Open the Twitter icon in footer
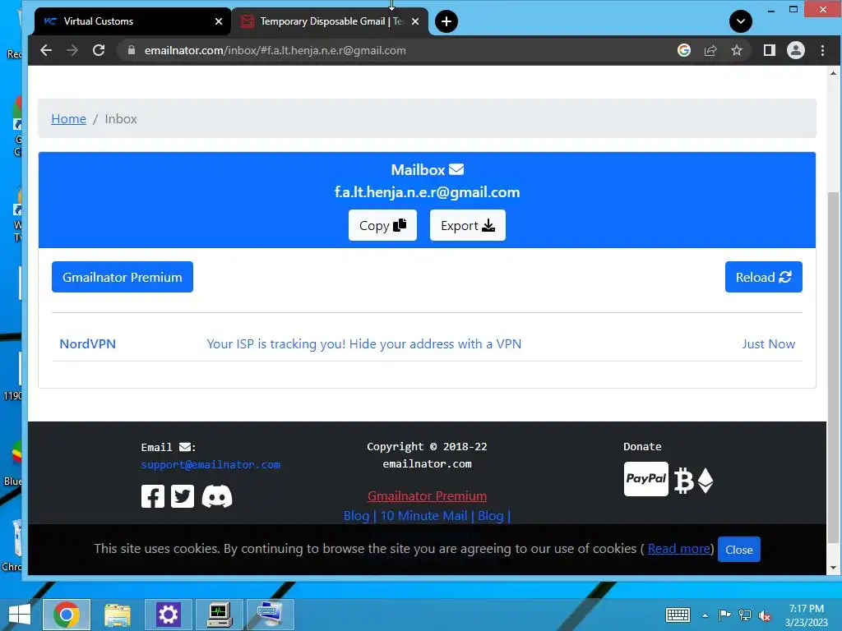Image resolution: width=842 pixels, height=631 pixels. coord(183,496)
